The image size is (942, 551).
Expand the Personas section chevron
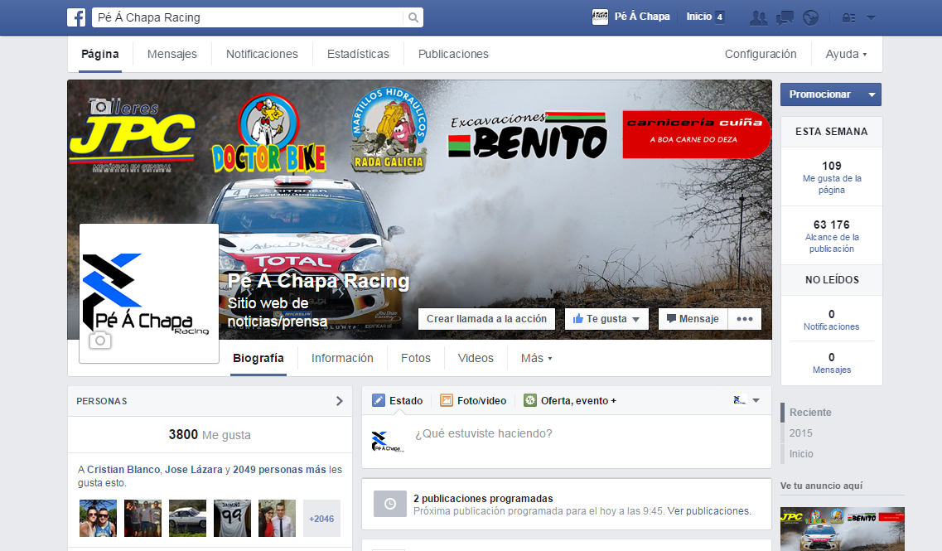[340, 401]
